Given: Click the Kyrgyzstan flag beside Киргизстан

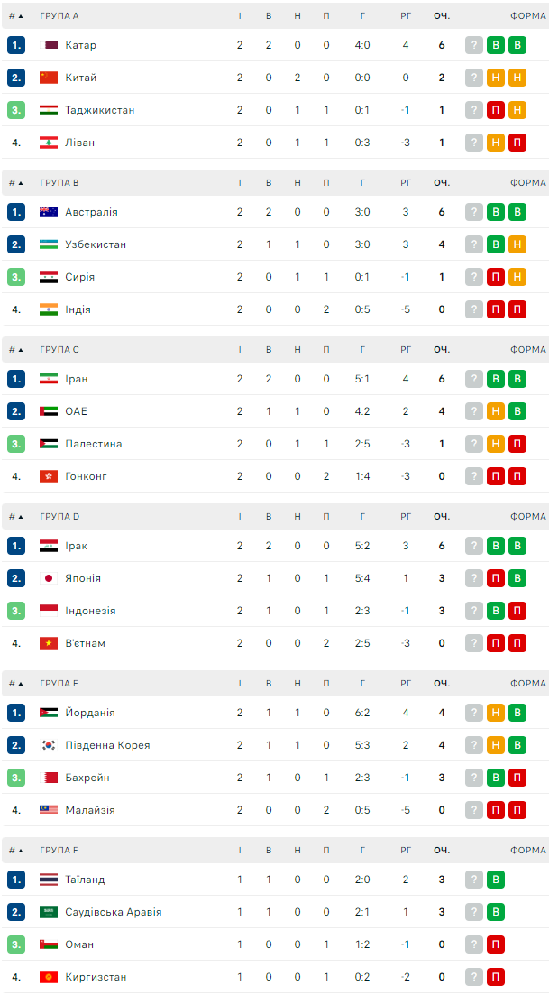Looking at the screenshot, I should click(49, 977).
